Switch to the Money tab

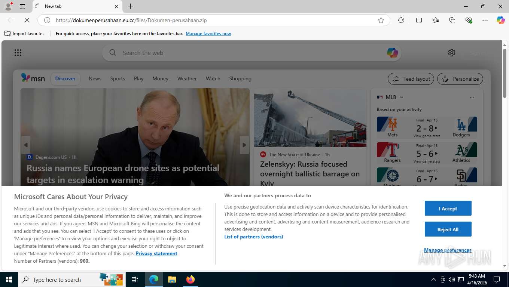pyautogui.click(x=161, y=78)
